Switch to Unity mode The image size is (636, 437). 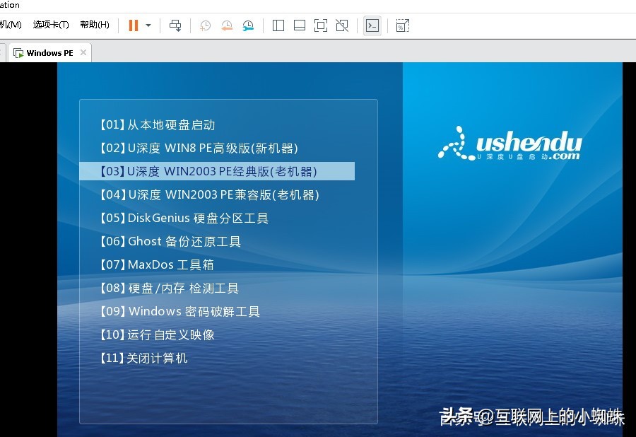[342, 25]
